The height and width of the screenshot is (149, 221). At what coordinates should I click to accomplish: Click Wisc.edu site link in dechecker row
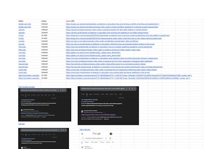click(22, 47)
